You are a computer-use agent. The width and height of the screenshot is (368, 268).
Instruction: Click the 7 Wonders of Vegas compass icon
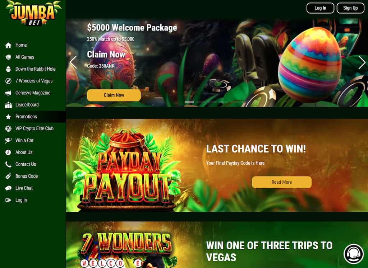tap(8, 81)
